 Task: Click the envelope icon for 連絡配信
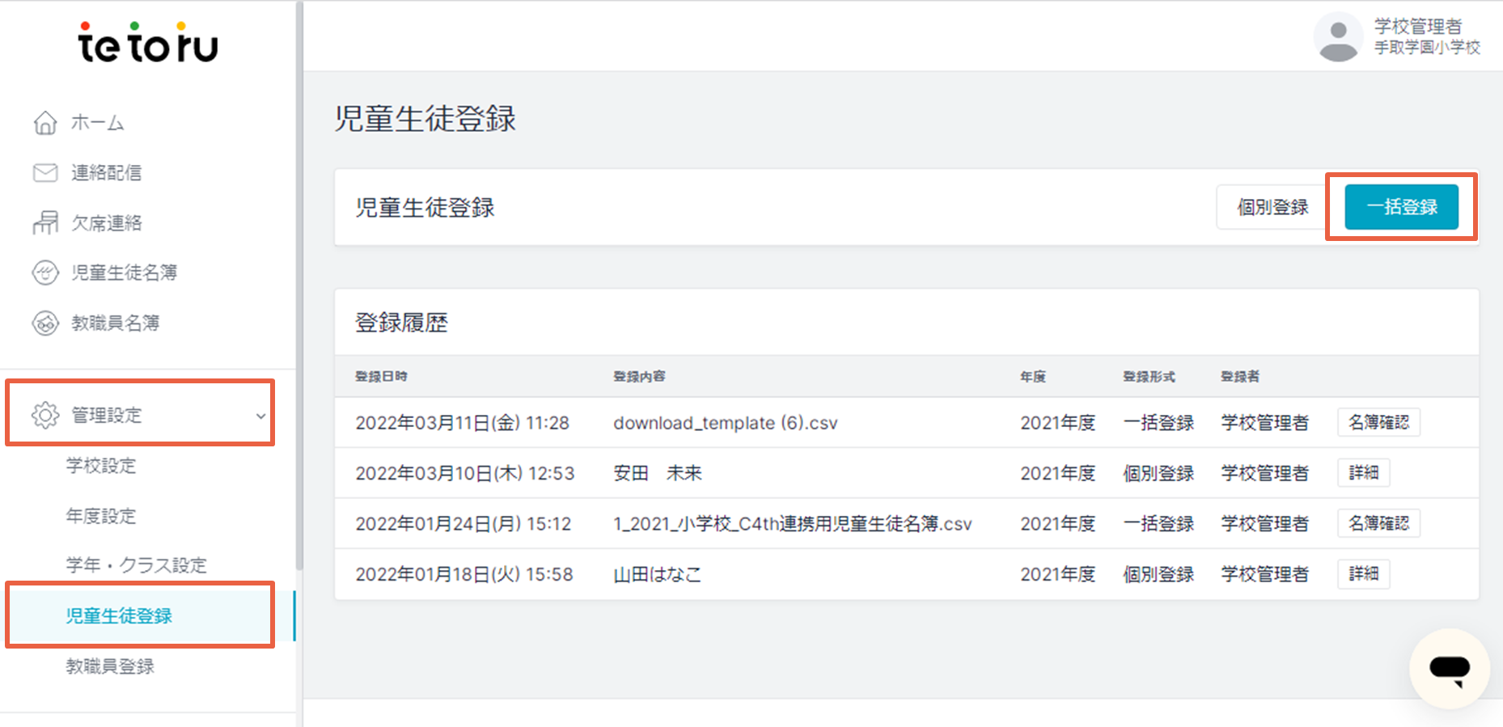coord(45,173)
